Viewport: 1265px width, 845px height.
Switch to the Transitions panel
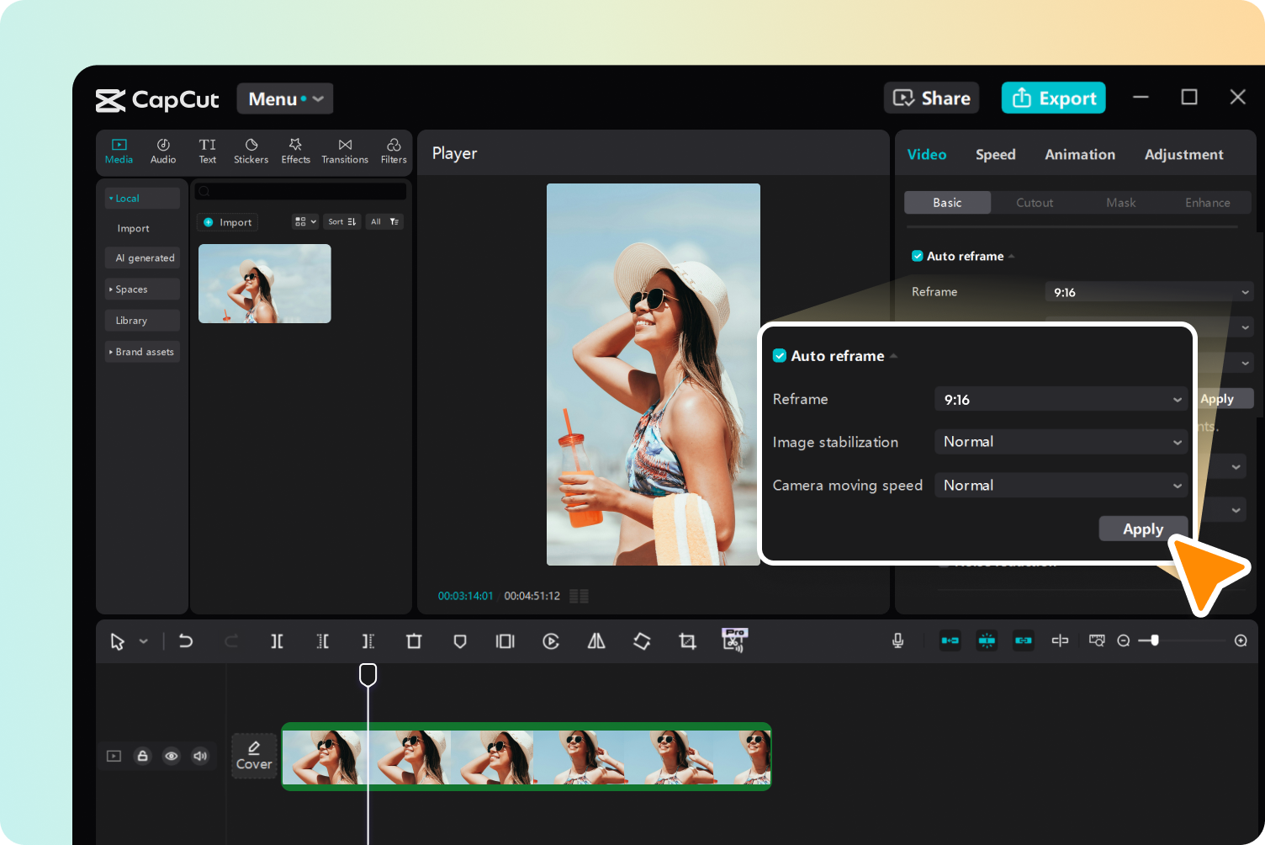pos(344,151)
